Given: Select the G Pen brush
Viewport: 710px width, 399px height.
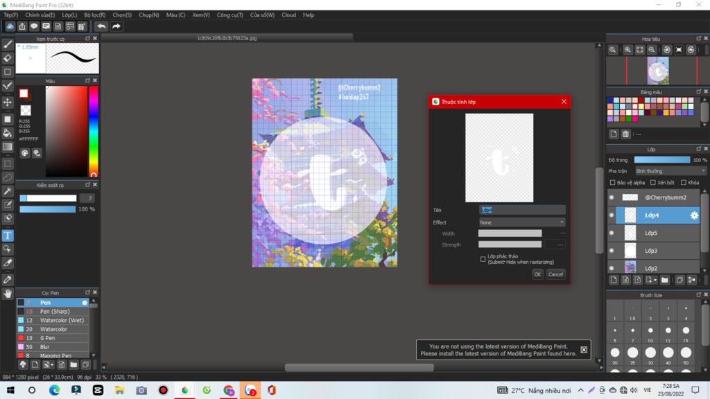Looking at the screenshot, I should pos(53,338).
